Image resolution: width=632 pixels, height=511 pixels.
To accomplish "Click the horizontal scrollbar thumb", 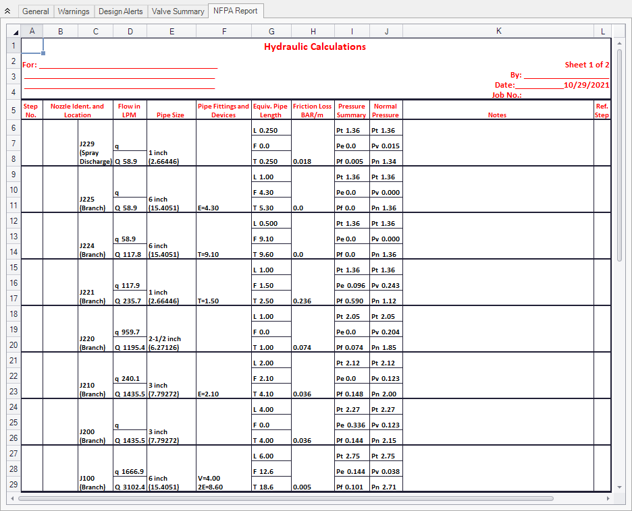I will click(x=284, y=499).
